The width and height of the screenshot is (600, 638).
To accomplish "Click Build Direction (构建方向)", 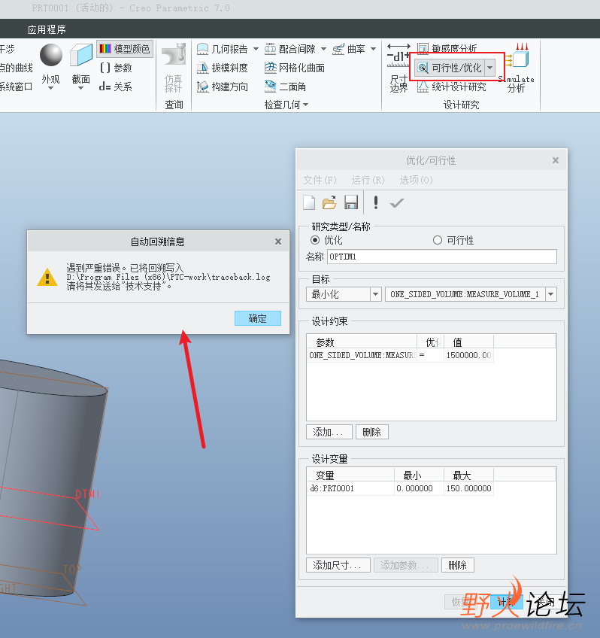I will pos(223,87).
